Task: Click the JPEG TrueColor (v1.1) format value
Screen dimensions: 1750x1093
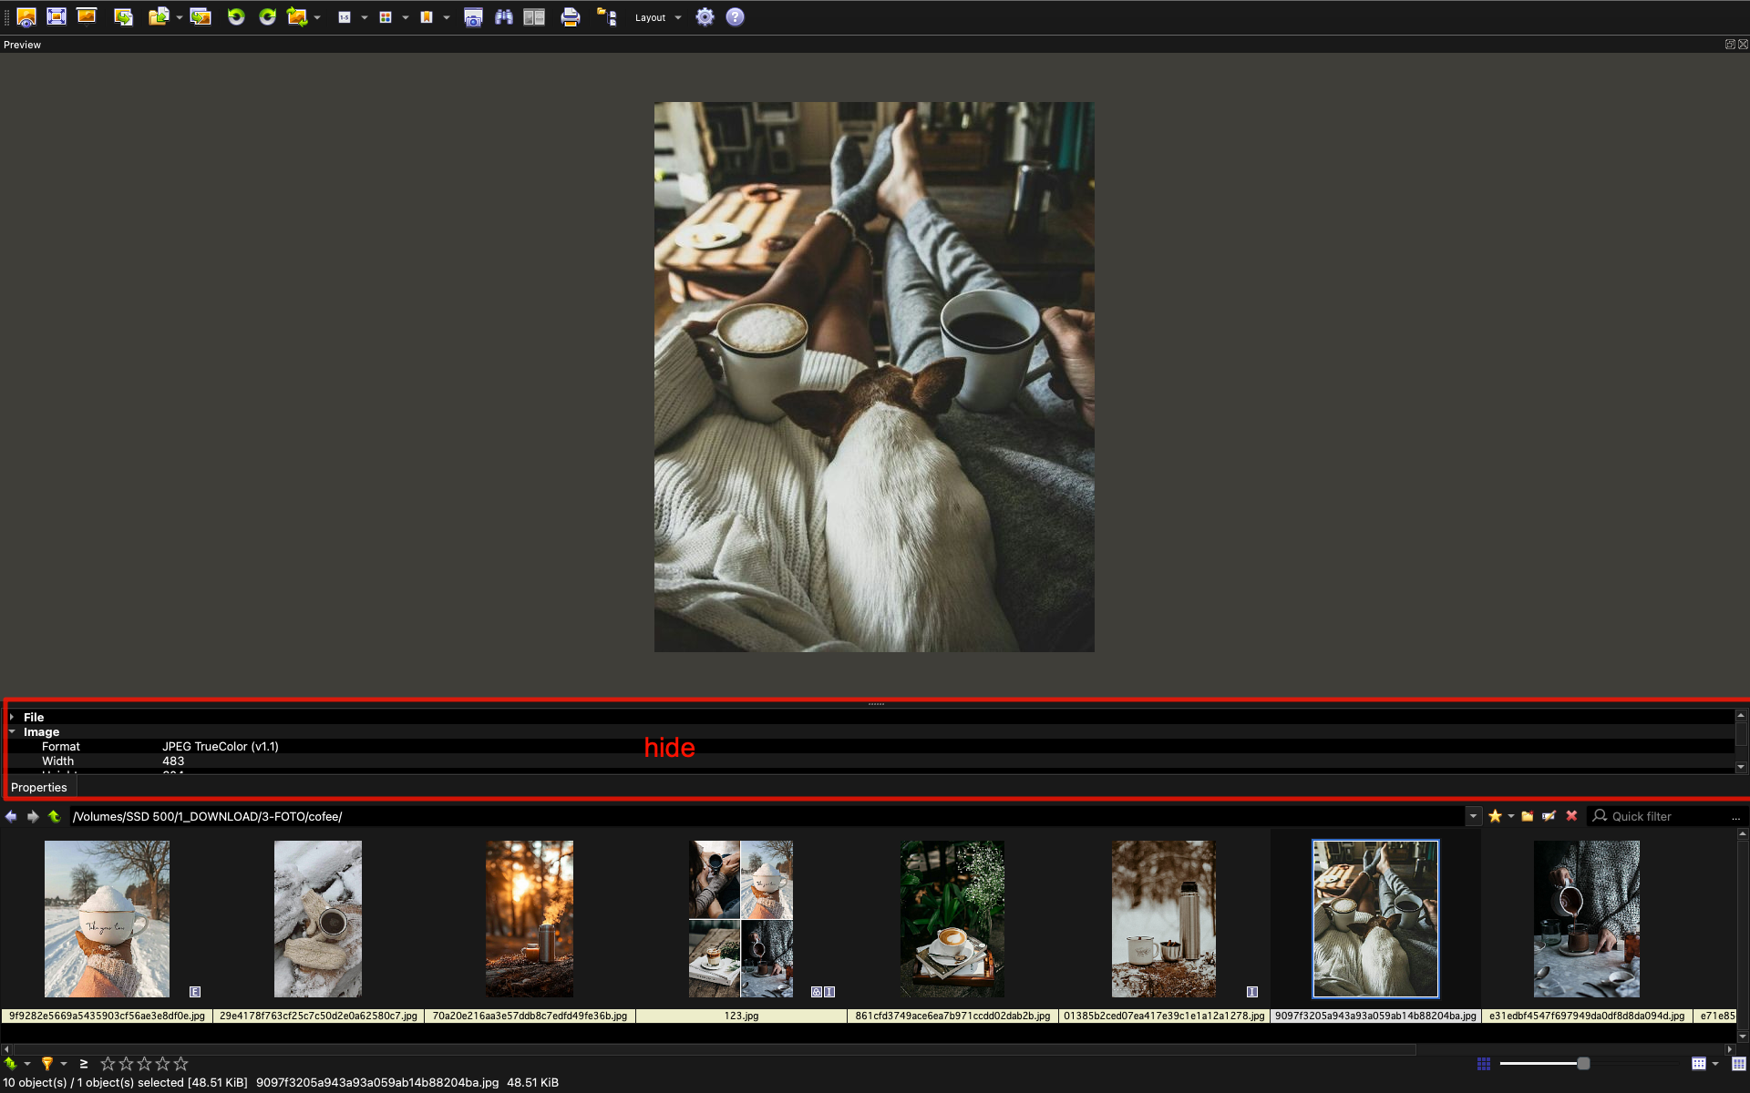Action: [221, 746]
